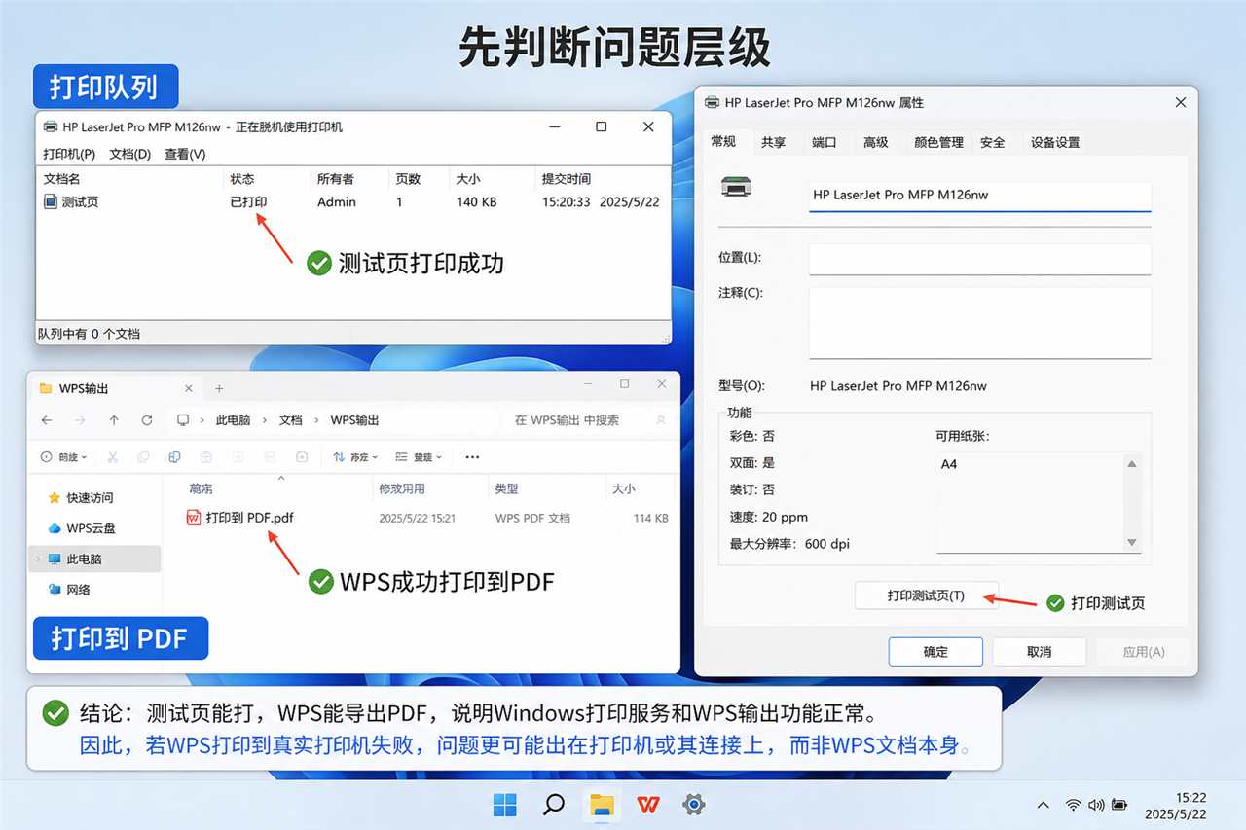This screenshot has height=830, width=1246.
Task: Click breadcrumb chevron after 文档
Action: coord(316,420)
